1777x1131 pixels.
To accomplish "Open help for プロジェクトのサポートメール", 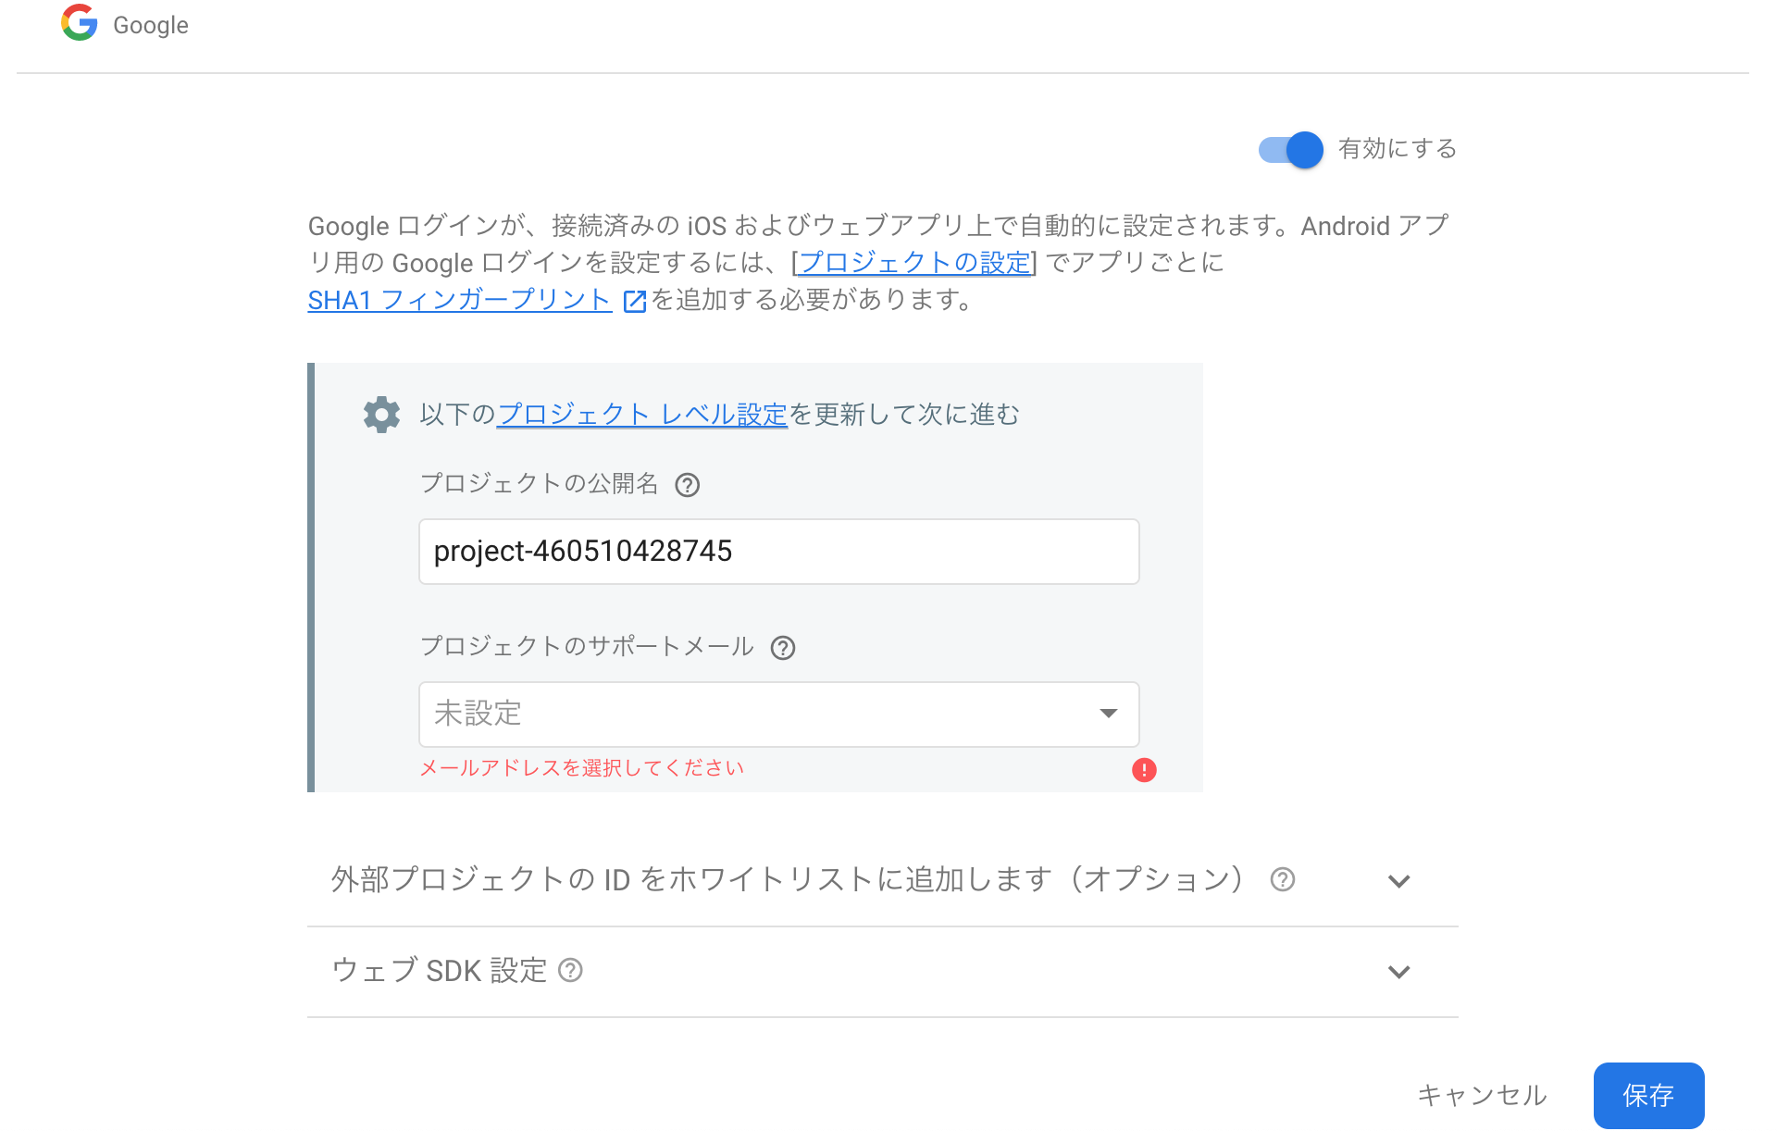I will pos(783,648).
